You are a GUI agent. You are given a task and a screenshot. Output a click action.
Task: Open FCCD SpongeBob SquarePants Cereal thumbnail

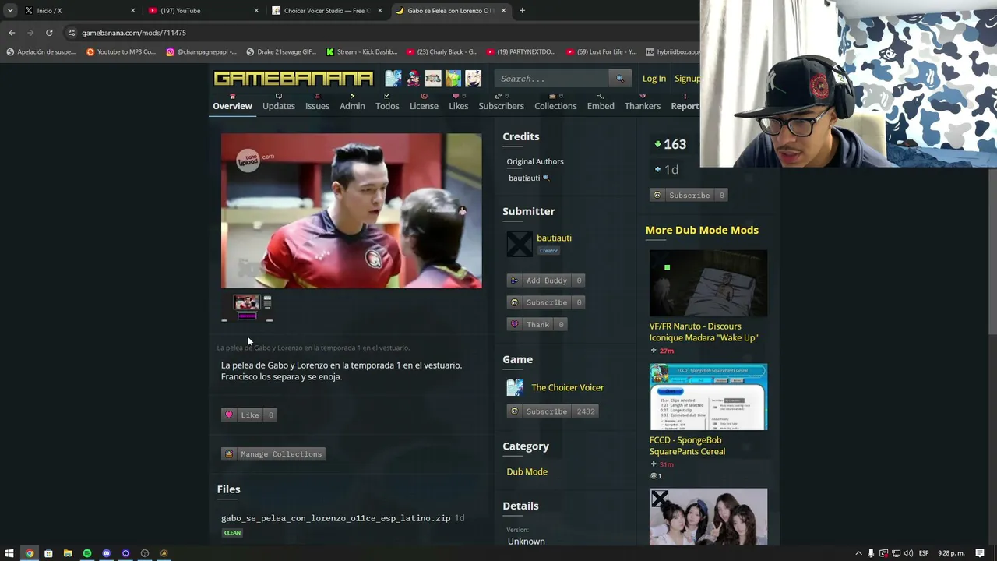[708, 397]
